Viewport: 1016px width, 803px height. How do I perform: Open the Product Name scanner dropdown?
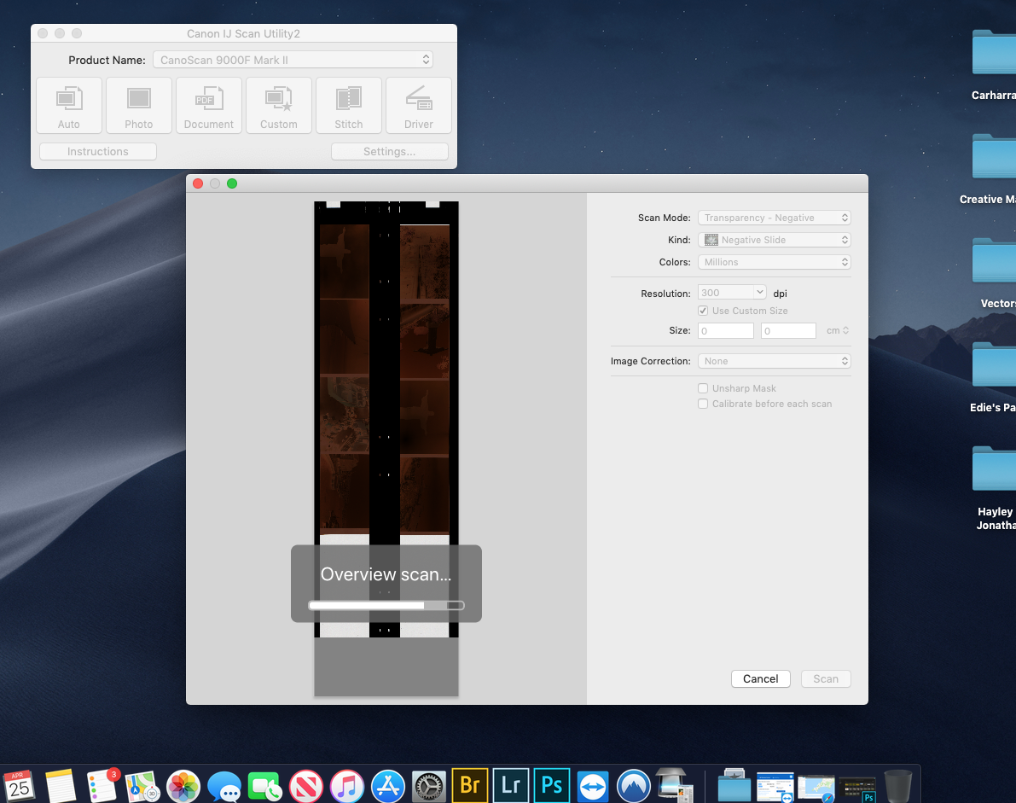[293, 60]
